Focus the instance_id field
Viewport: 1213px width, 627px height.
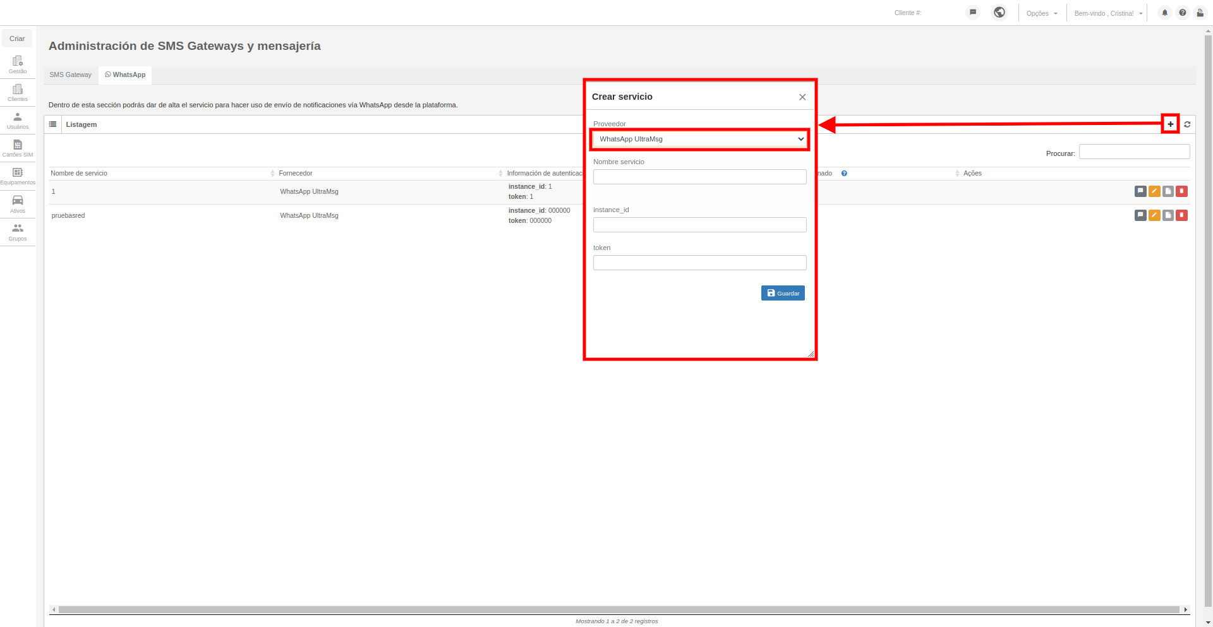click(700, 225)
